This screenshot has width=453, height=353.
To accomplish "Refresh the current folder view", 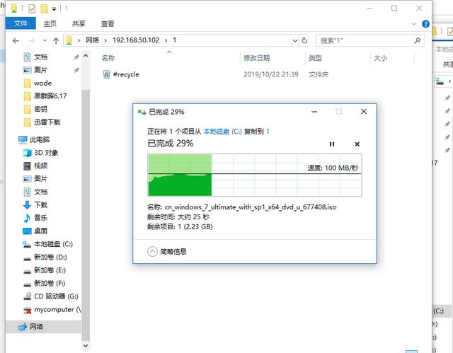I will [304, 41].
